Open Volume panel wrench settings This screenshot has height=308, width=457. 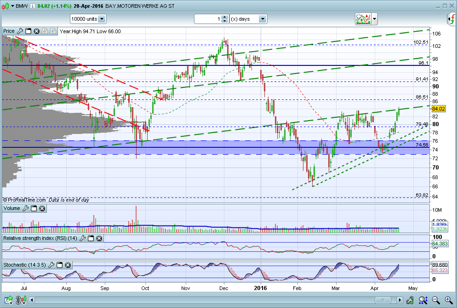pyautogui.click(x=26, y=208)
